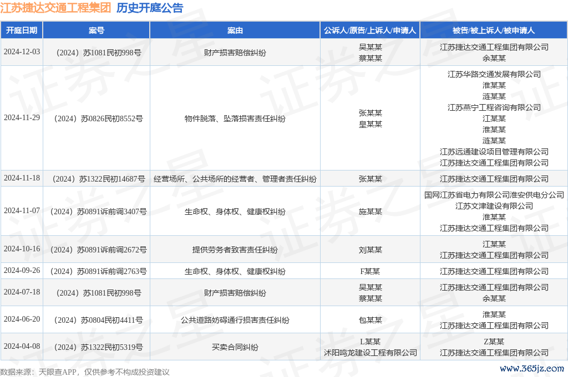568x377 pixels.
Task: Select case number 苏0891诉前调3407号
Action: (98, 211)
